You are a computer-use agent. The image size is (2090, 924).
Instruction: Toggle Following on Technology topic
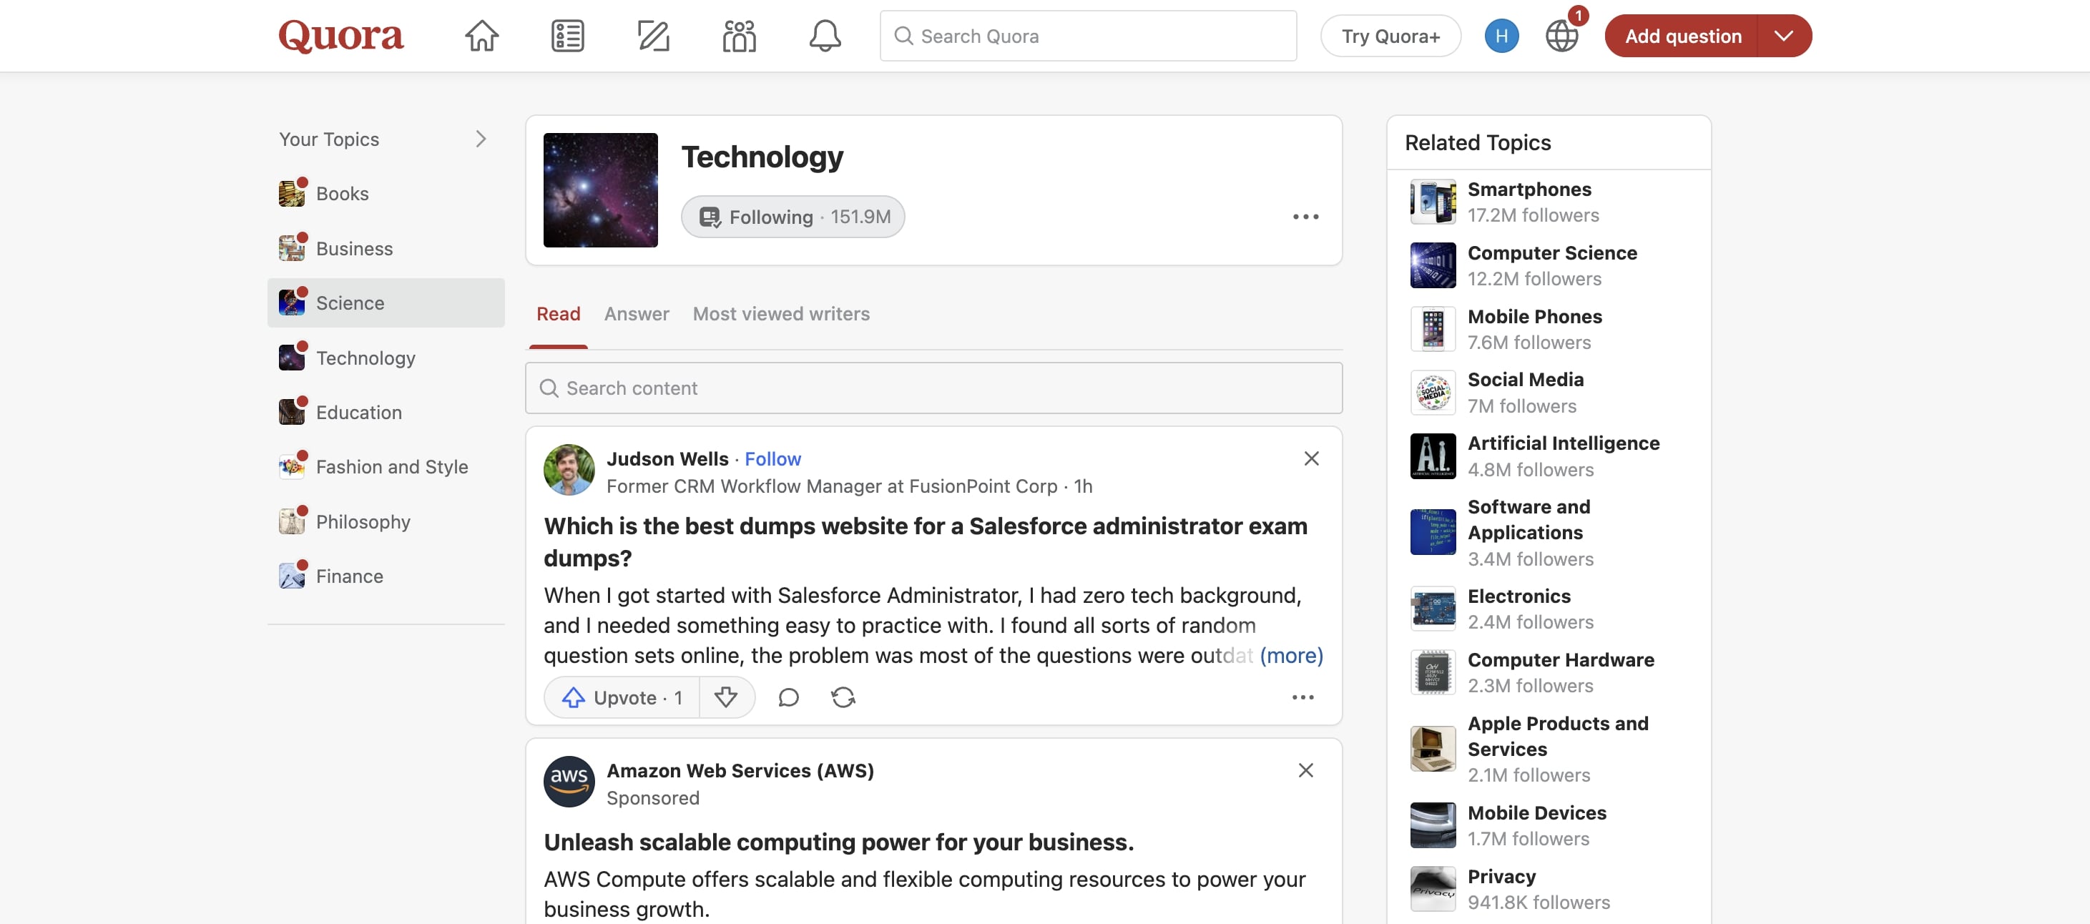(x=793, y=217)
